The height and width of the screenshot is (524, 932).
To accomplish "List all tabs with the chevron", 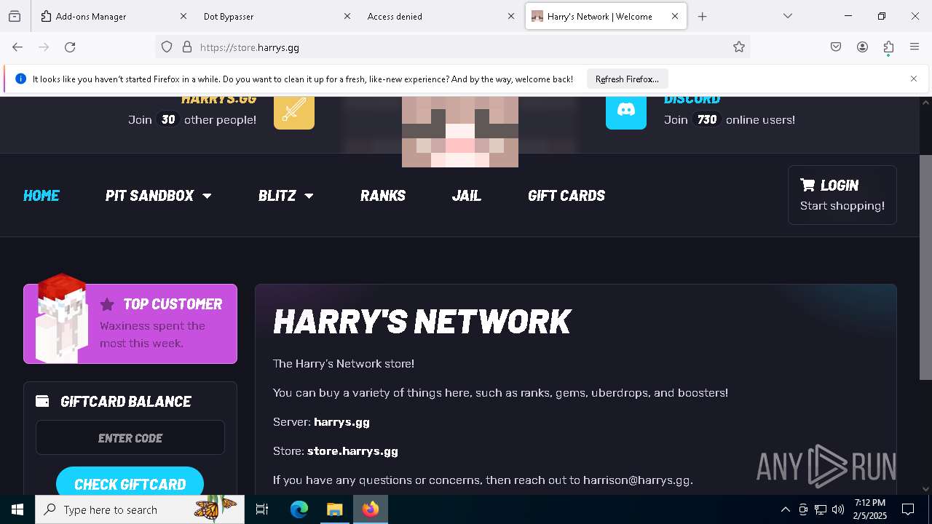I will (788, 16).
